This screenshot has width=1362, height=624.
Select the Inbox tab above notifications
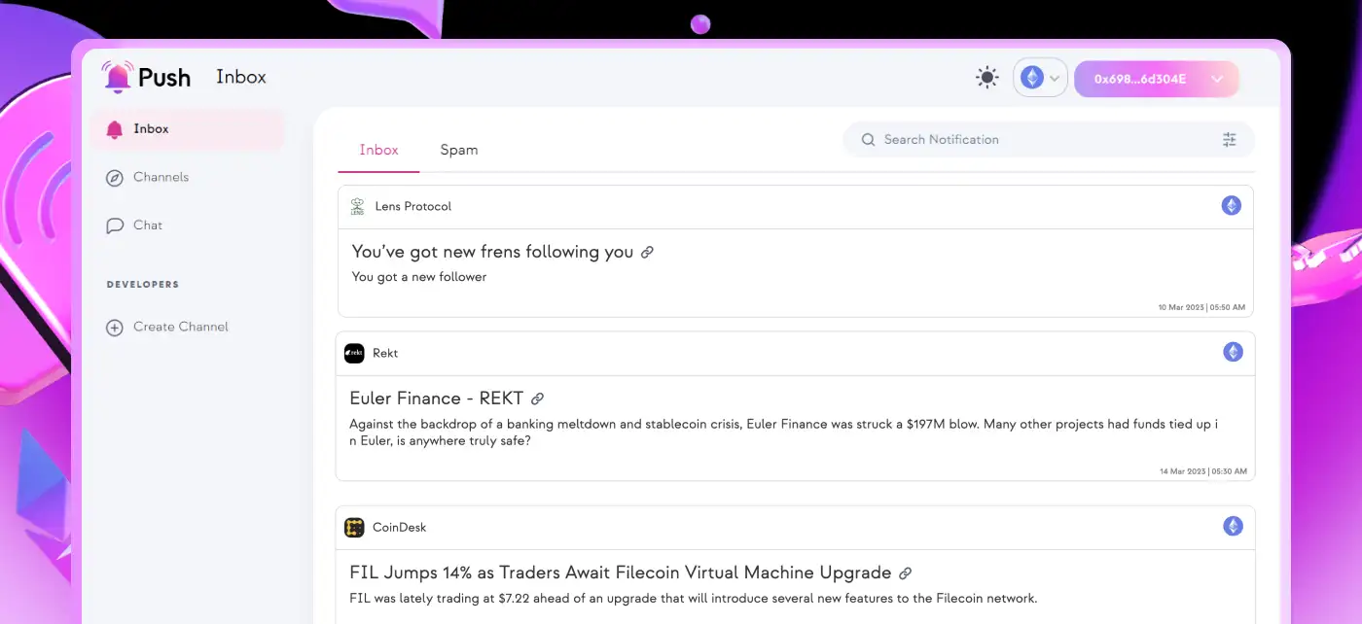[x=378, y=150]
